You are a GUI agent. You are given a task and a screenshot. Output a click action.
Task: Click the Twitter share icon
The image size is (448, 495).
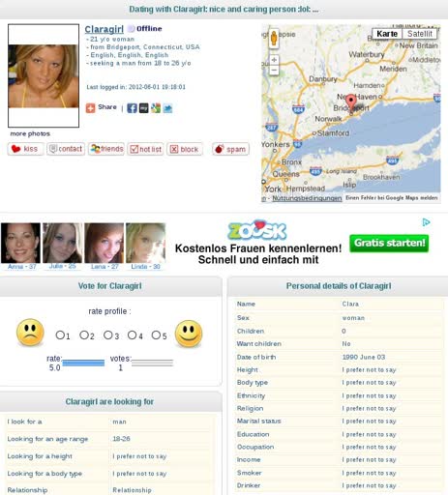point(167,108)
